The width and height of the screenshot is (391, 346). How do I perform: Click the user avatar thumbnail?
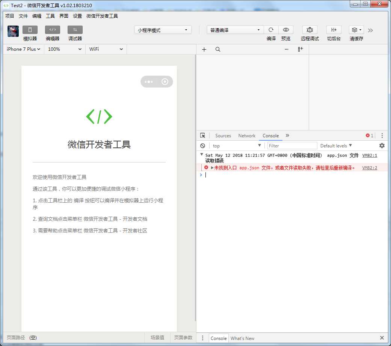[13, 31]
